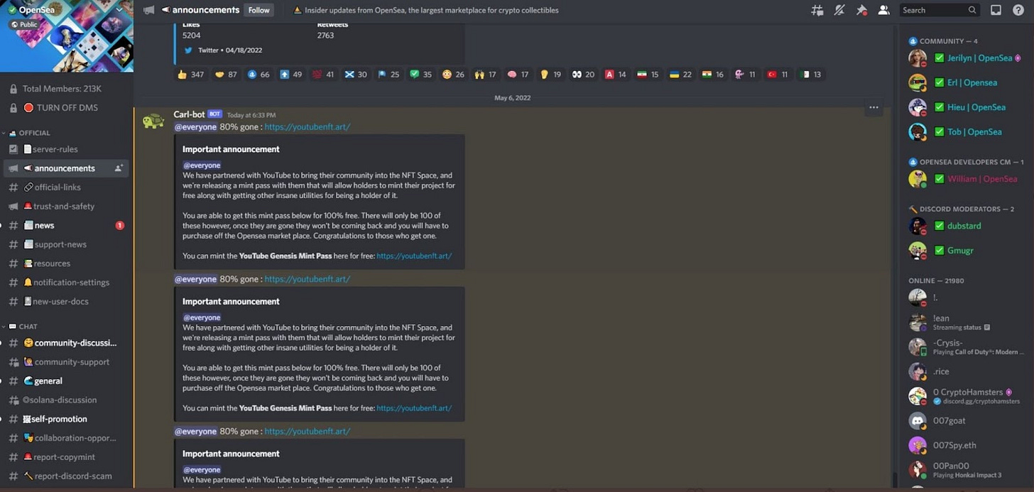Screen dimensions: 1034x492
Task: Click 007goat Discord avatar
Action: coord(918,420)
